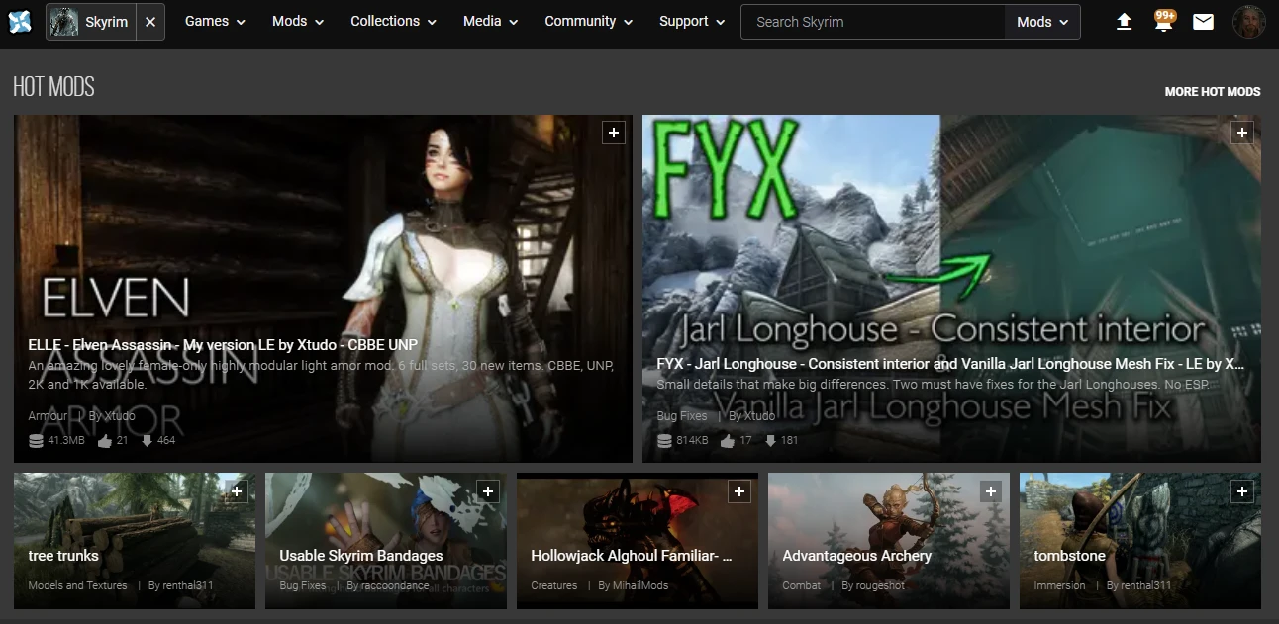Screen dimensions: 1279x624
Task: Open the tree trunks mod title
Action: [63, 556]
